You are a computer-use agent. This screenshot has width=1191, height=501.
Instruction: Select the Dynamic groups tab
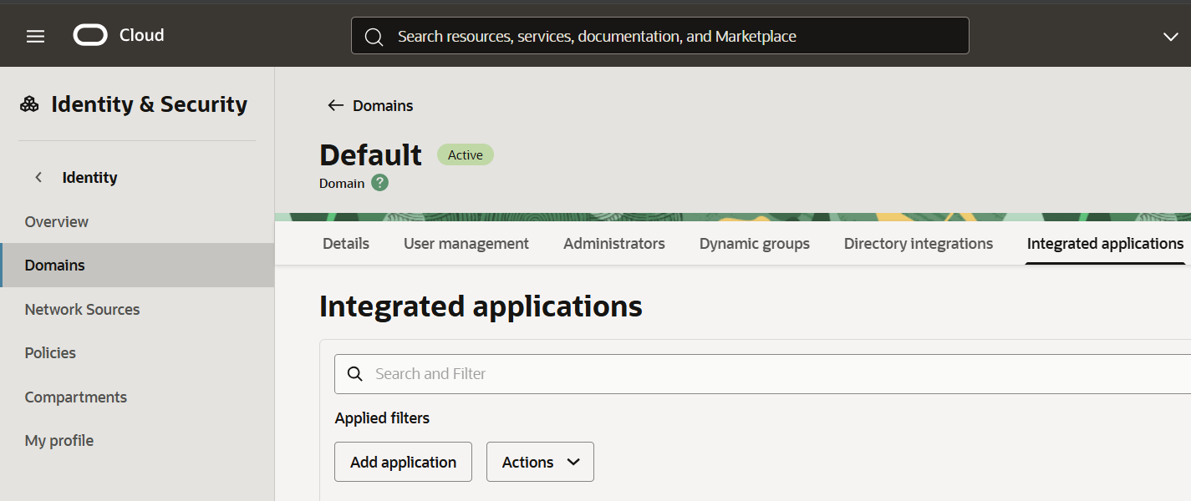(x=755, y=244)
